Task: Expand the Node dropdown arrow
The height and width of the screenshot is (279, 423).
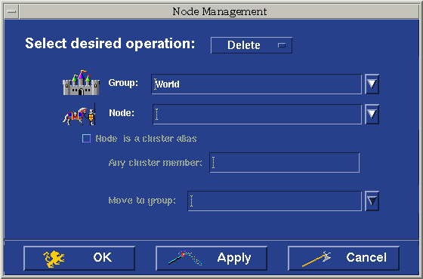Action: pos(372,114)
